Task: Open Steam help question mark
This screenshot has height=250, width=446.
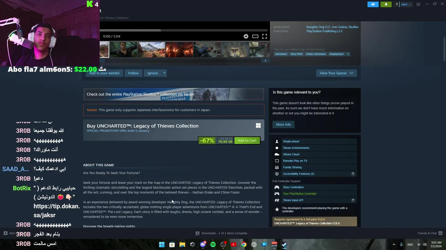Action: click(x=397, y=5)
